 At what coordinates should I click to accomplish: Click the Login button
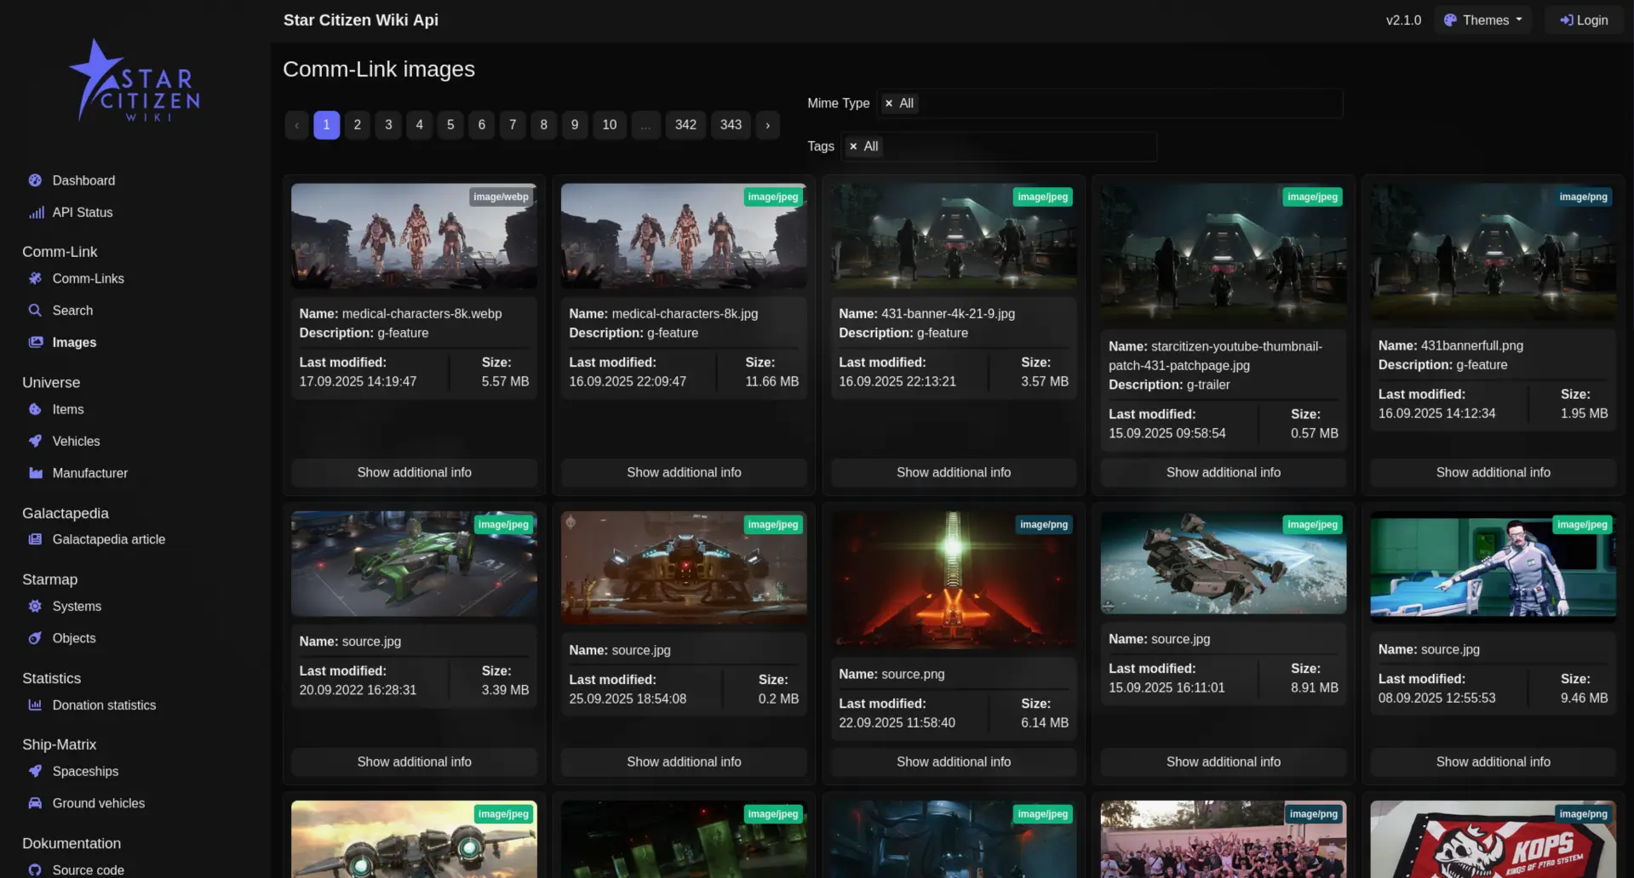(x=1584, y=20)
